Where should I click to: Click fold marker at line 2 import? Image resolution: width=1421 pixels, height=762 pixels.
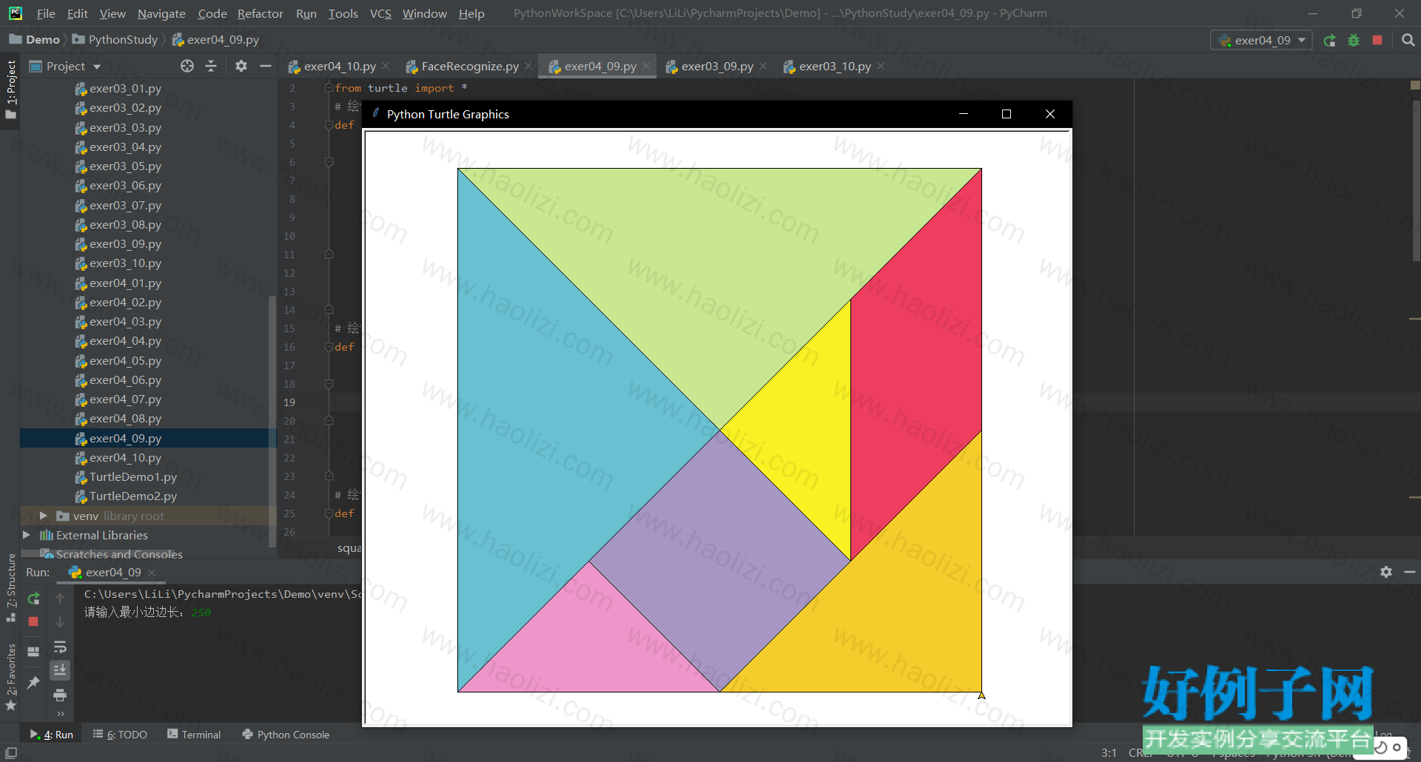point(329,88)
